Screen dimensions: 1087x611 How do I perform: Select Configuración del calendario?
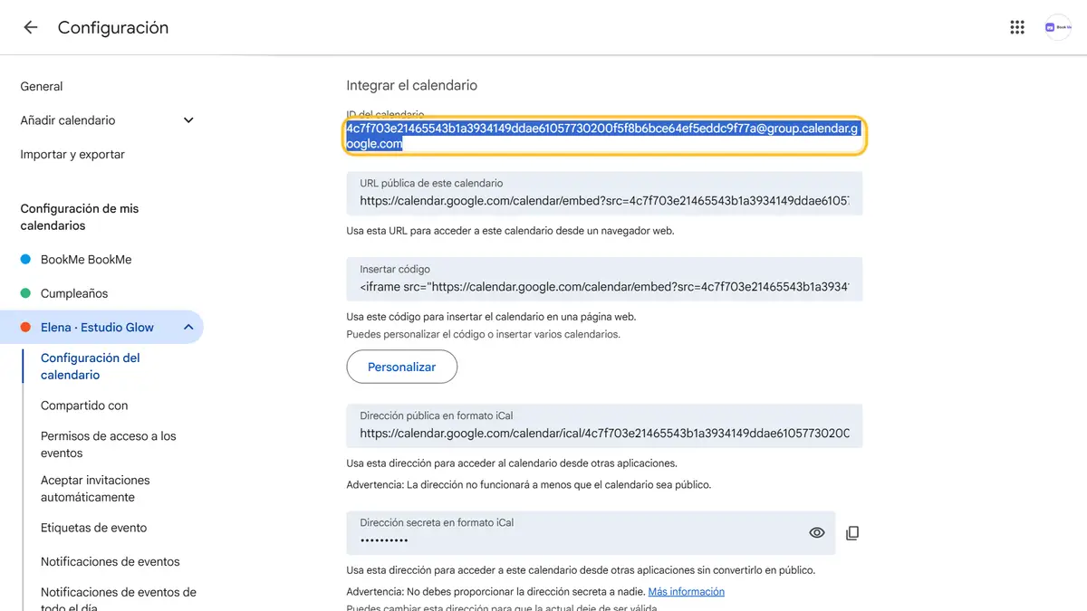coord(91,367)
